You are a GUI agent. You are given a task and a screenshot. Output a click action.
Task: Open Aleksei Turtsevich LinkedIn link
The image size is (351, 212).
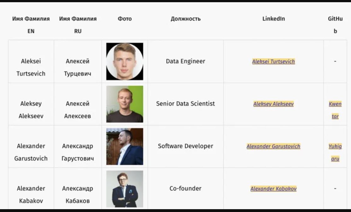[273, 61]
